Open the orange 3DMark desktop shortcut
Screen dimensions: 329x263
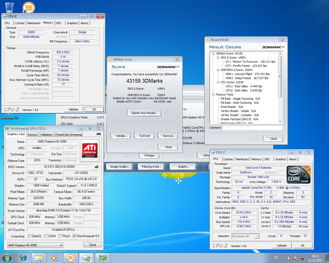tap(29, 7)
